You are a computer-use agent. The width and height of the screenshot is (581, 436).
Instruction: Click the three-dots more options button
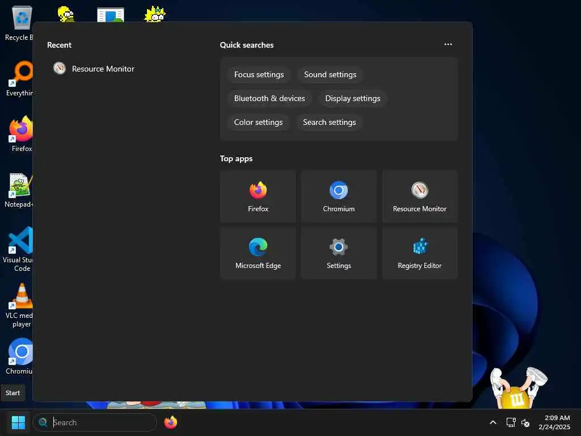[x=448, y=44]
